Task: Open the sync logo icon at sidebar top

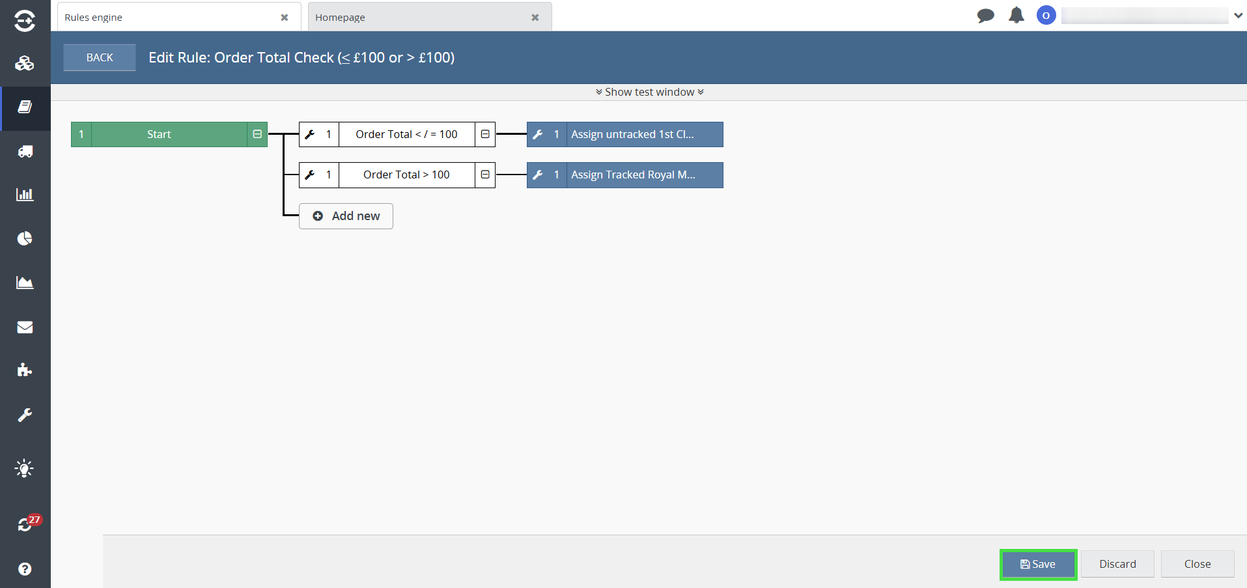Action: (x=25, y=21)
